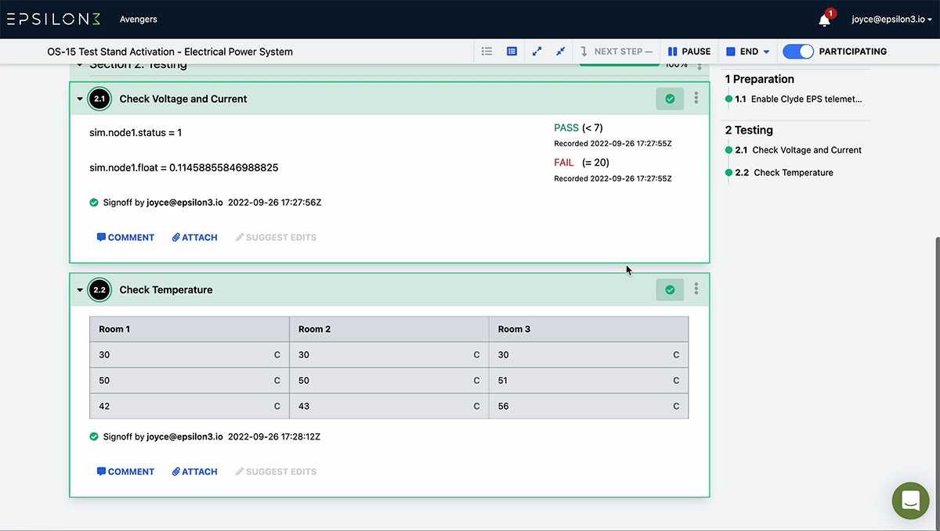This screenshot has height=531, width=940.
Task: Collapse step 2.2 Check Temperature
Action: (79, 289)
